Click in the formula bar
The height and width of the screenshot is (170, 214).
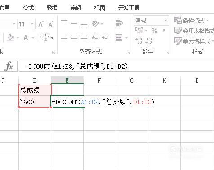point(116,66)
